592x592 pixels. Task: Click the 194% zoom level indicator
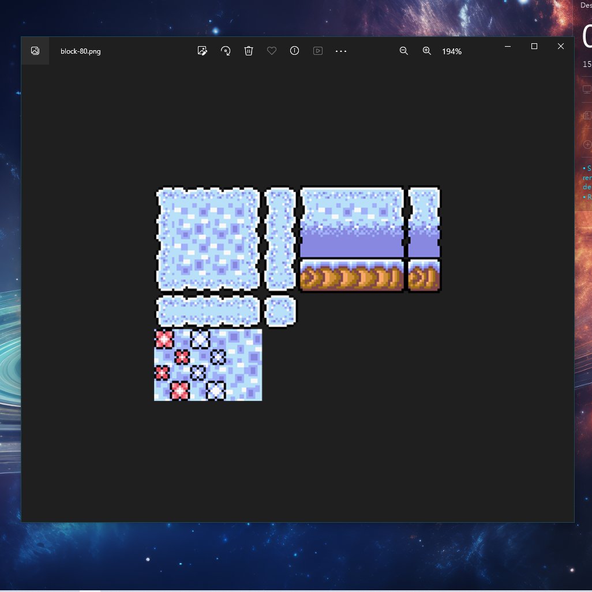(x=451, y=51)
